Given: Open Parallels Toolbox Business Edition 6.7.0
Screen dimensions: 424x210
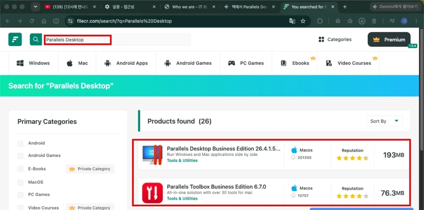Looking at the screenshot, I should pyautogui.click(x=217, y=187).
